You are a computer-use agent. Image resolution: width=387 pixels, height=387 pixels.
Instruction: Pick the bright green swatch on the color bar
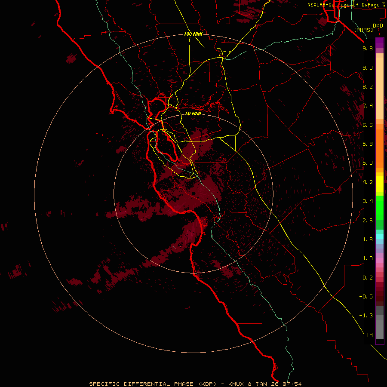coord(380,207)
